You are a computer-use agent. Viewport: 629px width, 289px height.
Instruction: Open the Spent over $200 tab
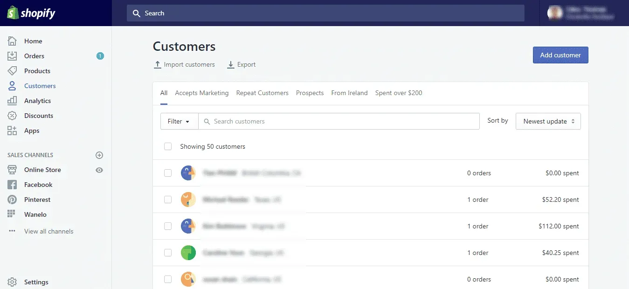399,93
